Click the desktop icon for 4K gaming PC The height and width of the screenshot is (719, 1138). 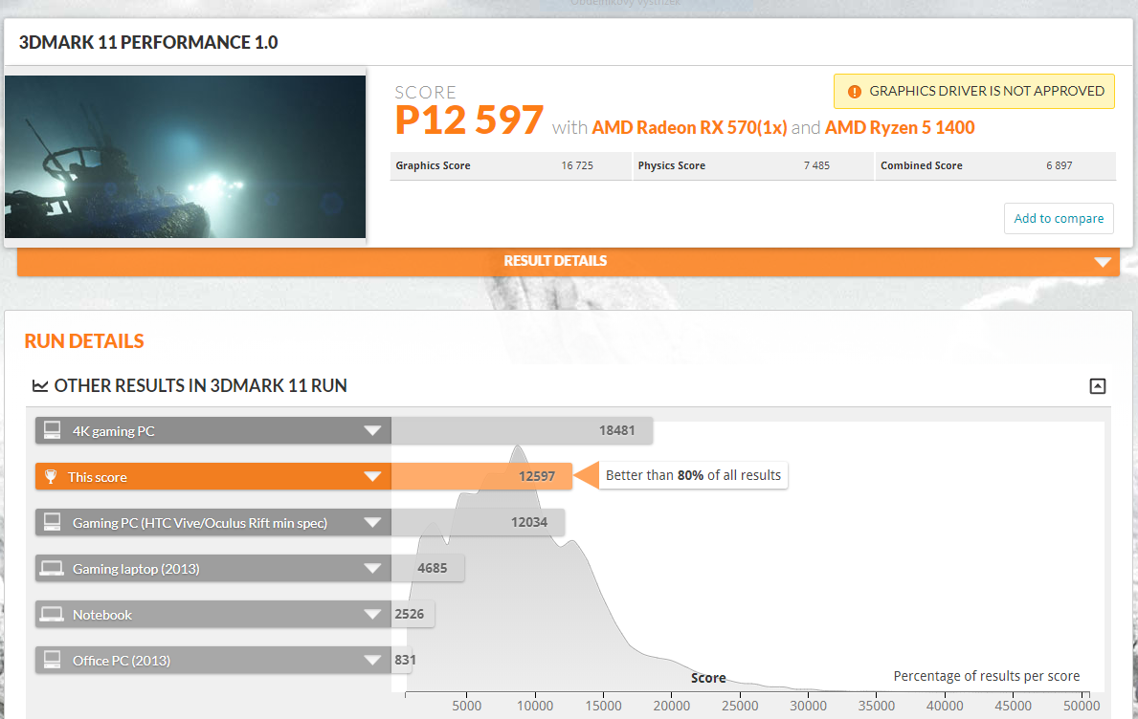point(52,431)
